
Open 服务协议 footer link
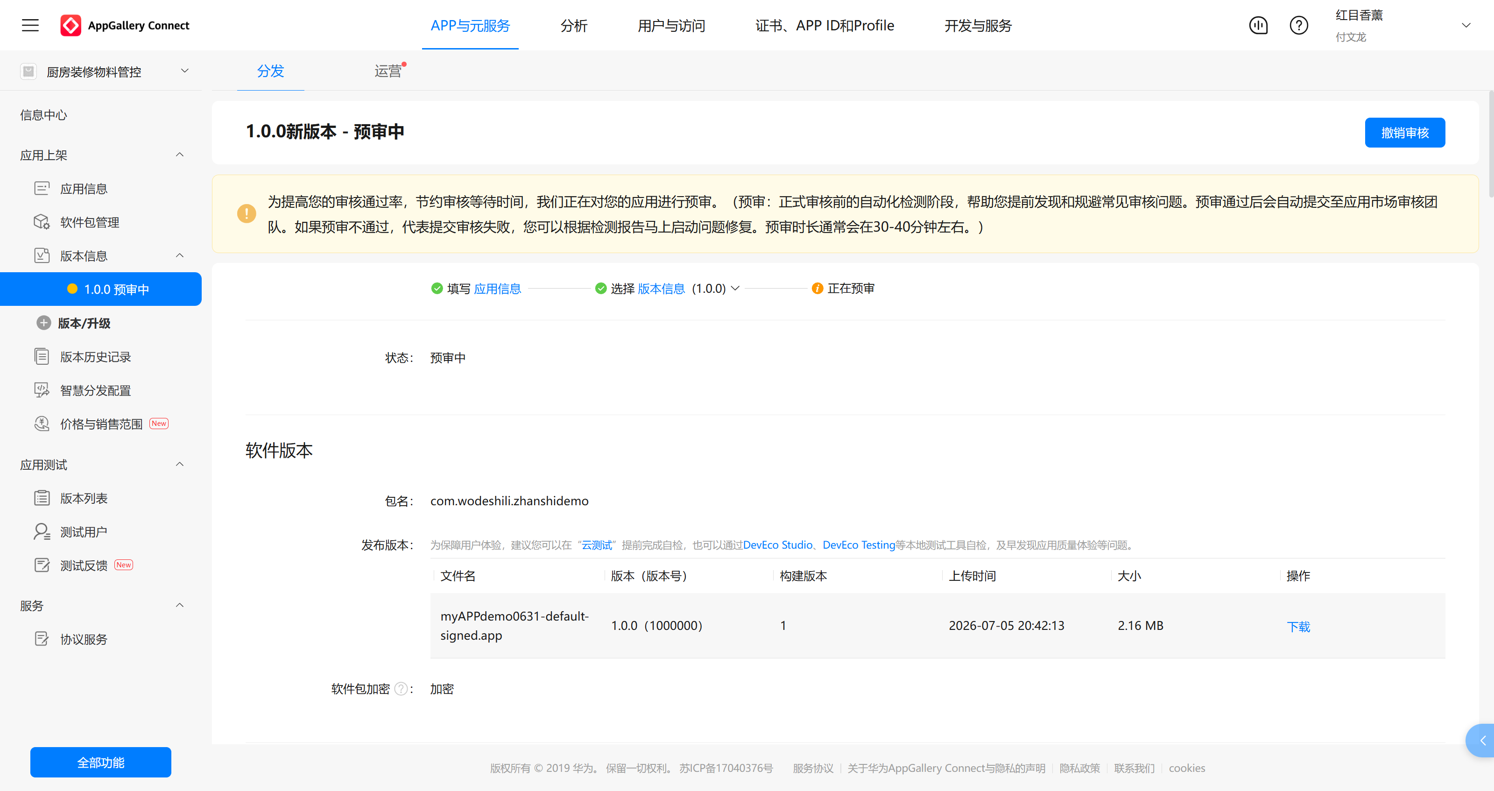click(x=813, y=768)
